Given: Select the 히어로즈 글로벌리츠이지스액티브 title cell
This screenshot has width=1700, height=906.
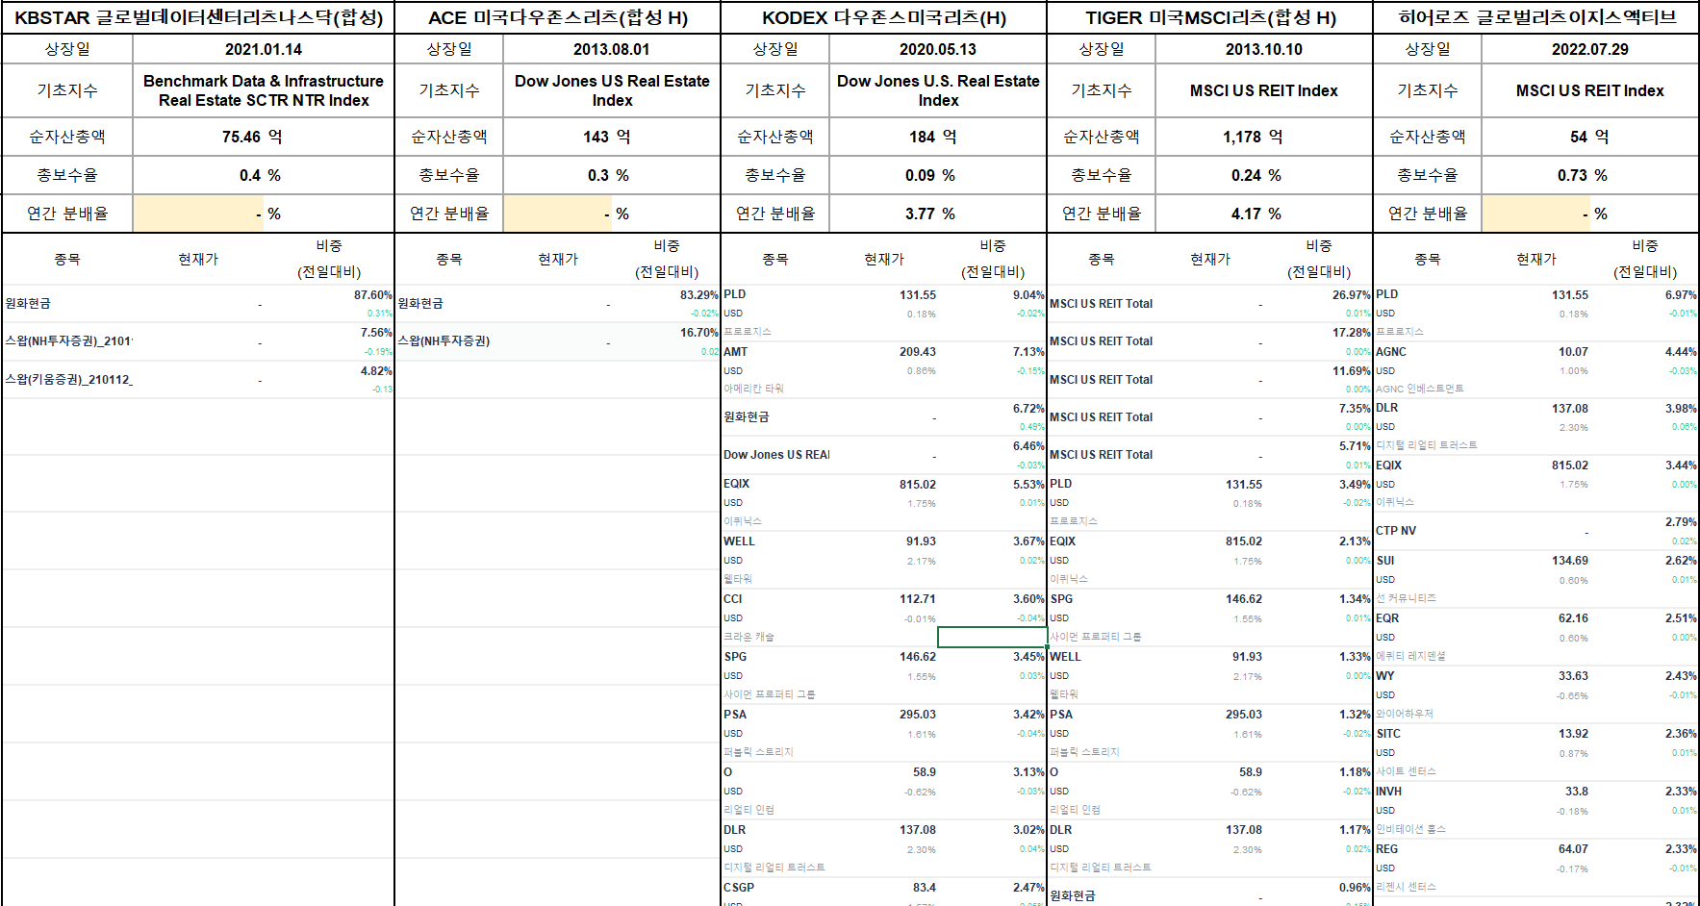Looking at the screenshot, I should (1536, 17).
